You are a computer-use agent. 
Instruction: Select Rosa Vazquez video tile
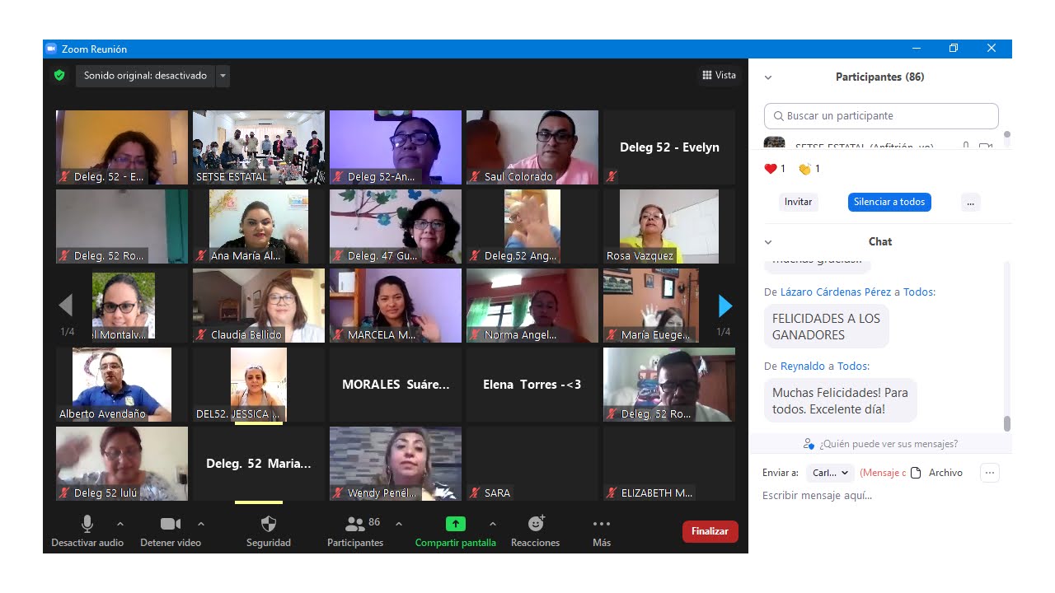[x=669, y=226]
